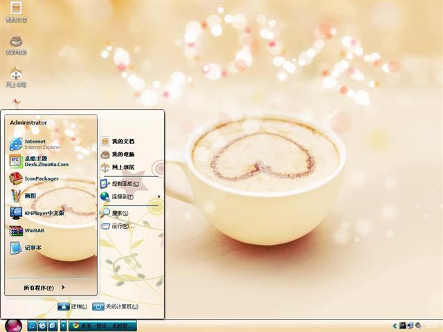This screenshot has width=443, height=332.
Task: Click the round pink Start orb
Action: 13,326
